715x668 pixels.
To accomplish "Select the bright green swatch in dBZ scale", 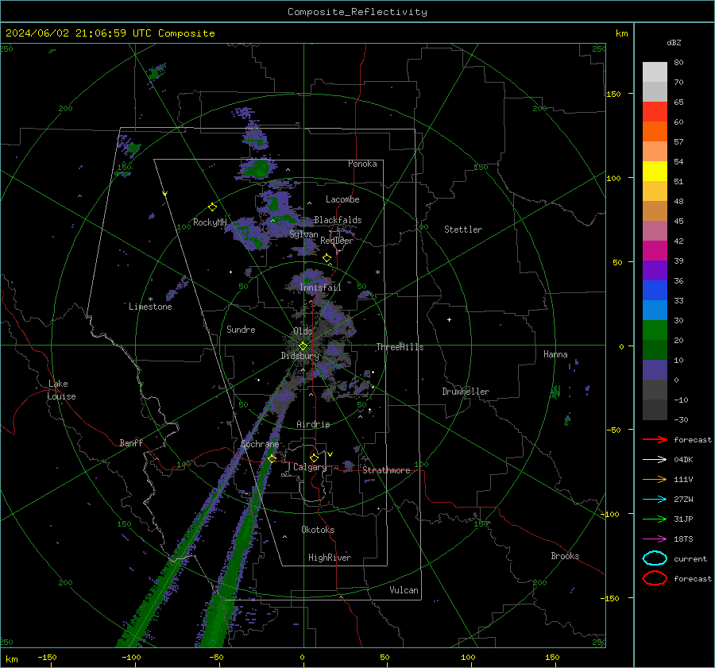I will click(655, 330).
